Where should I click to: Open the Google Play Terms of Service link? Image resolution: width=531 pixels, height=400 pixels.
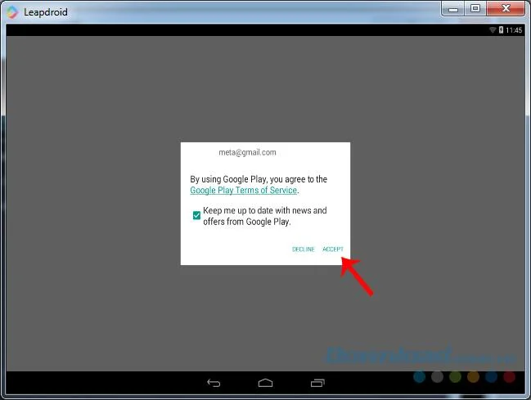[244, 190]
